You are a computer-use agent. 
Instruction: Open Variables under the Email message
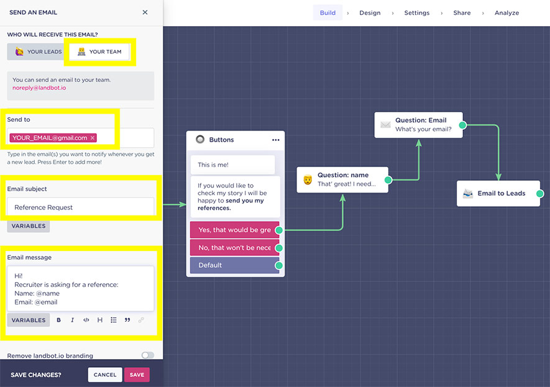pyautogui.click(x=29, y=320)
